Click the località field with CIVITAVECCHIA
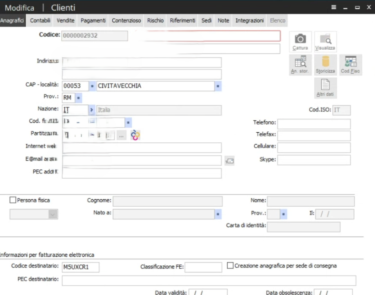375x295 pixels. tap(155, 86)
